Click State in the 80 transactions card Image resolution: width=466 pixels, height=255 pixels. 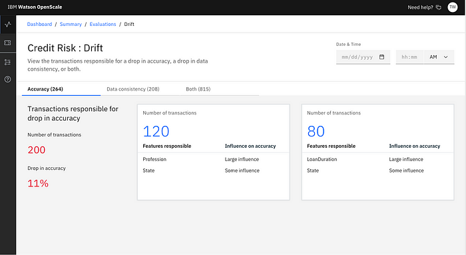pos(313,170)
